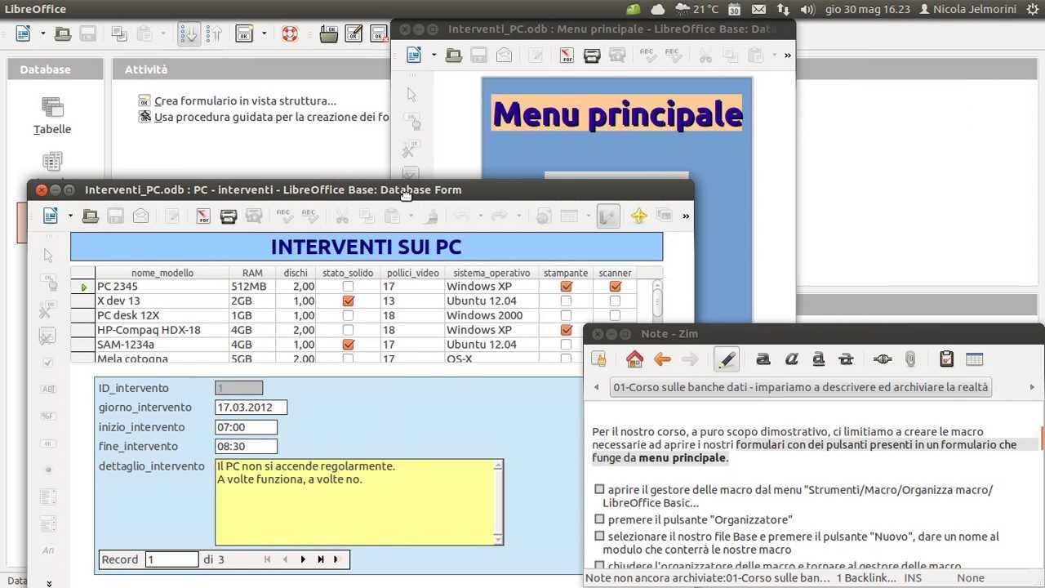Check 'aprire il gestore delle macro' box in Zim
This screenshot has width=1045, height=588.
[x=599, y=489]
